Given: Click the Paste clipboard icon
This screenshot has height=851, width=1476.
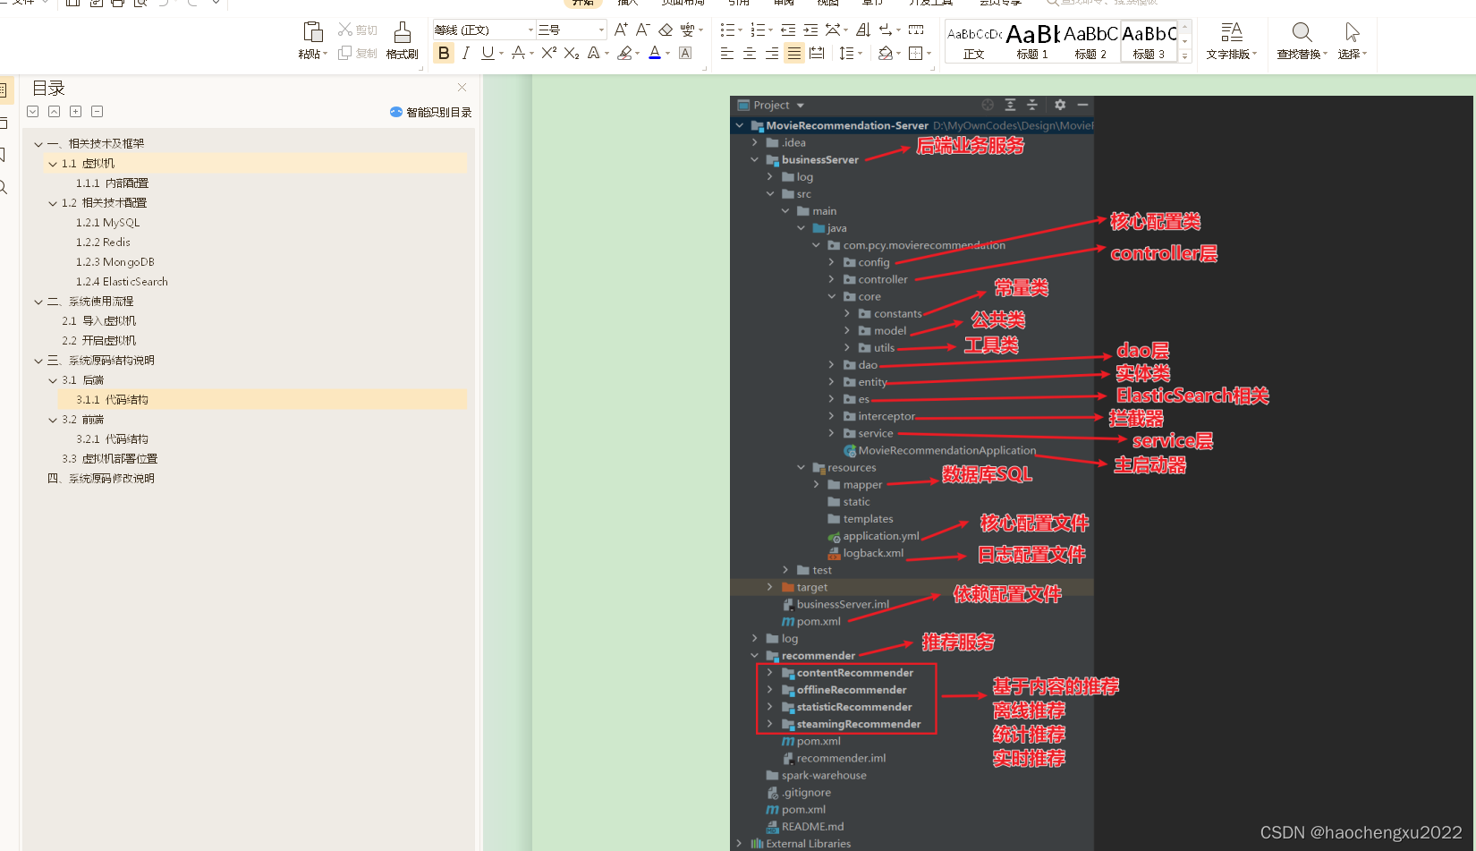Looking at the screenshot, I should 313,32.
